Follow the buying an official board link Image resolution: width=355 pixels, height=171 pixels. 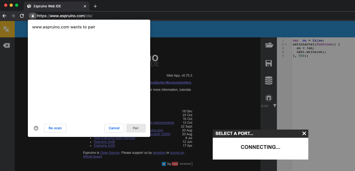coord(177,153)
